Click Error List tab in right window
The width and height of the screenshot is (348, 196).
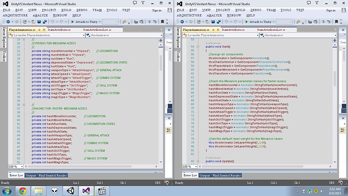coord(190,175)
